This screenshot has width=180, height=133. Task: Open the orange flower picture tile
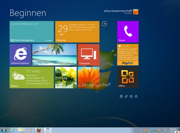[x=88, y=77]
